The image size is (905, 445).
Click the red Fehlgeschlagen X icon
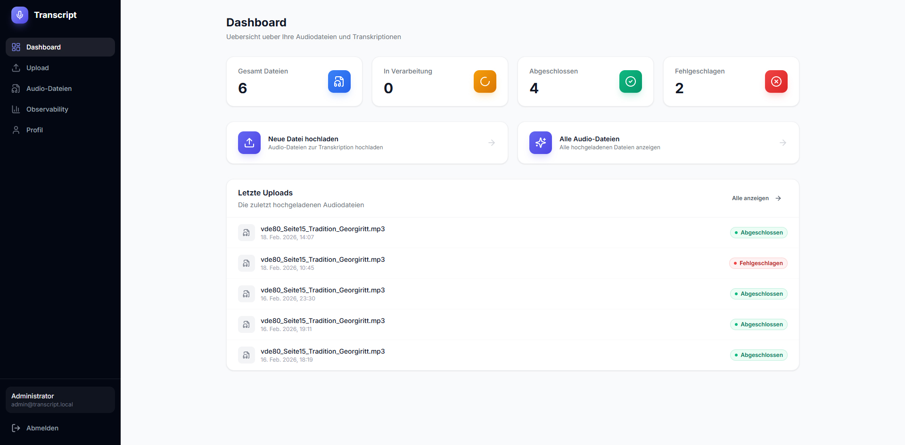776,81
